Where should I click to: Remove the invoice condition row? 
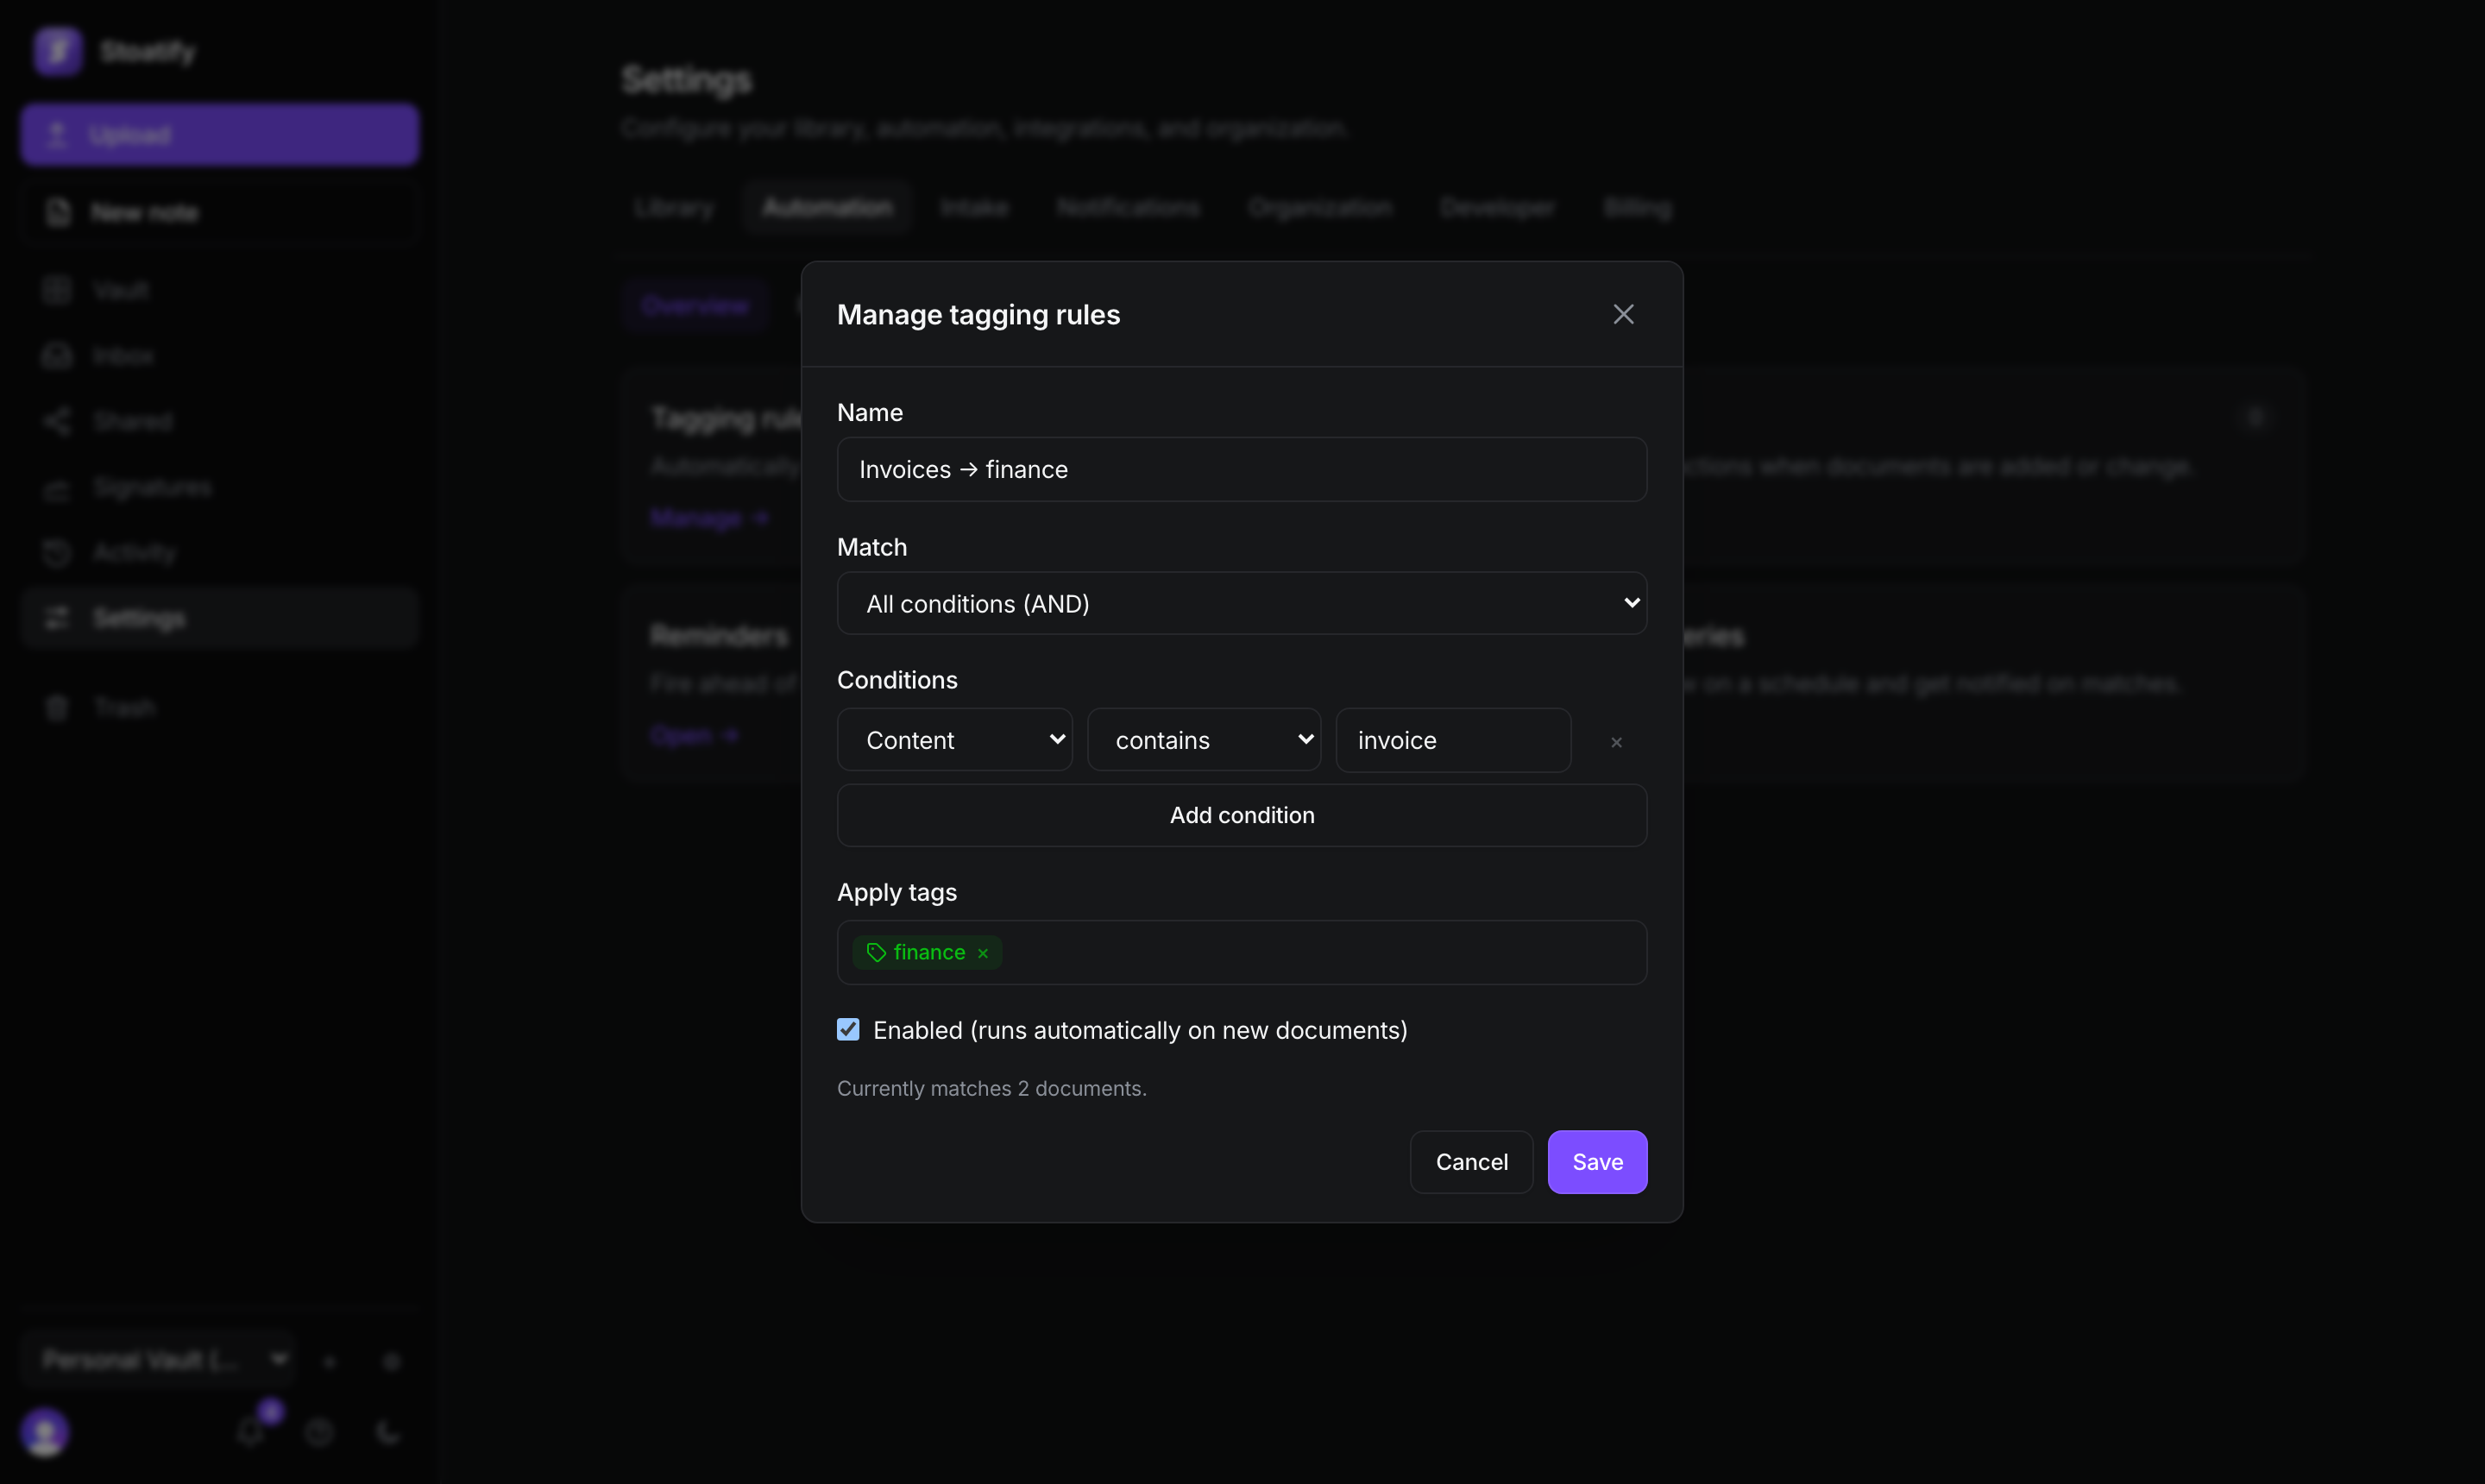click(x=1616, y=742)
